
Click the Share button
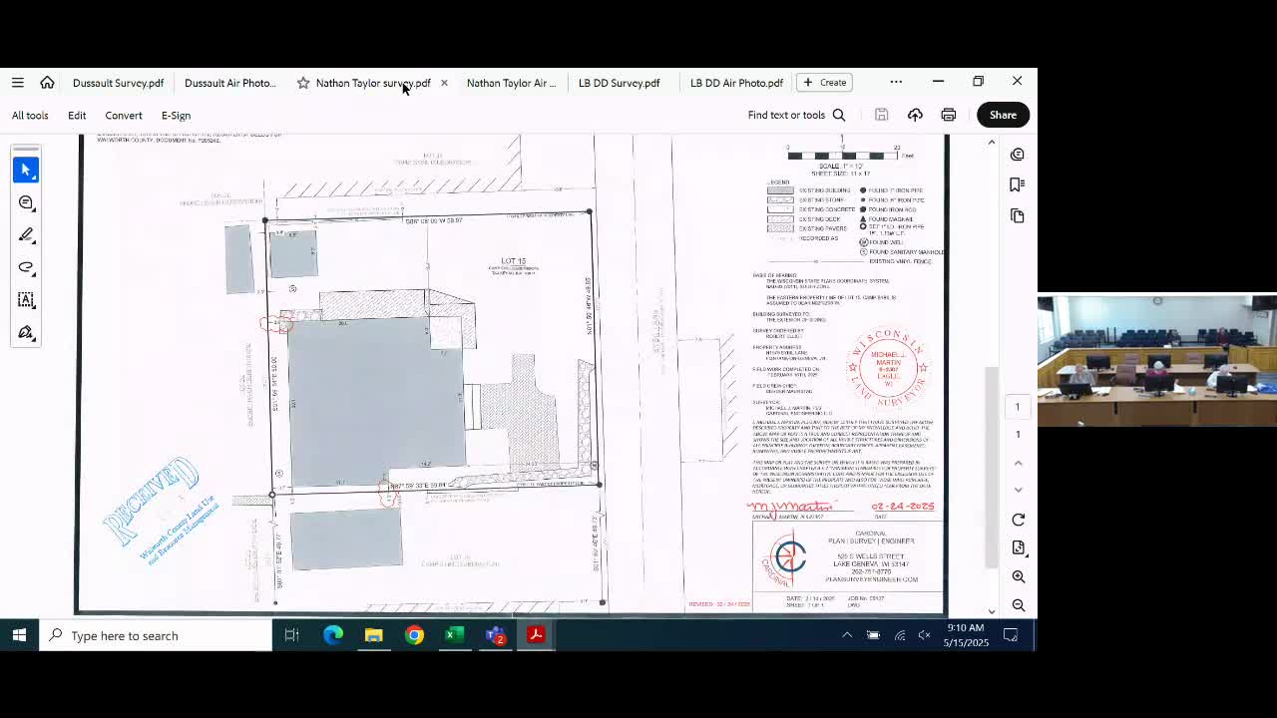coord(1003,115)
